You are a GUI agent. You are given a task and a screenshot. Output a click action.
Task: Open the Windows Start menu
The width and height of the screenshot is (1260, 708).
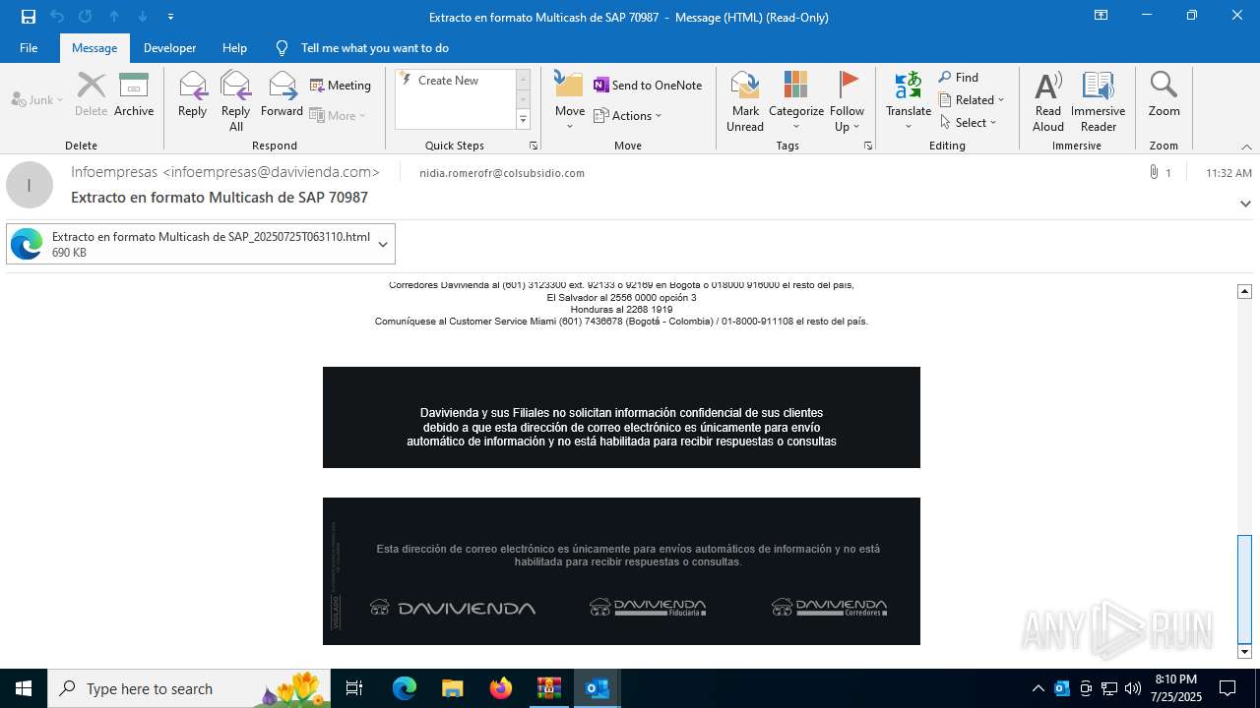coord(24,688)
